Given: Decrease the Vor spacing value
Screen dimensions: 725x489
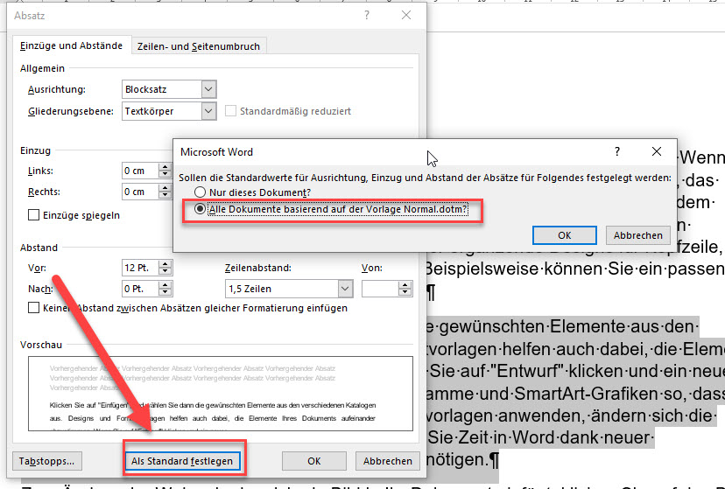Looking at the screenshot, I should [x=165, y=272].
